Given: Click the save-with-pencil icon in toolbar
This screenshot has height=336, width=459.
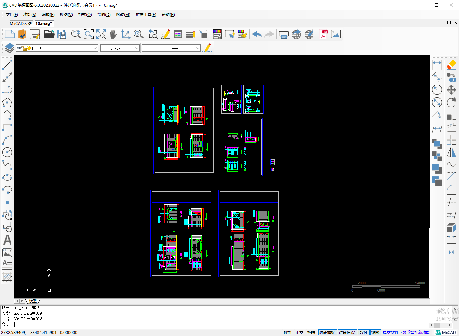Looking at the screenshot, I should coord(35,34).
